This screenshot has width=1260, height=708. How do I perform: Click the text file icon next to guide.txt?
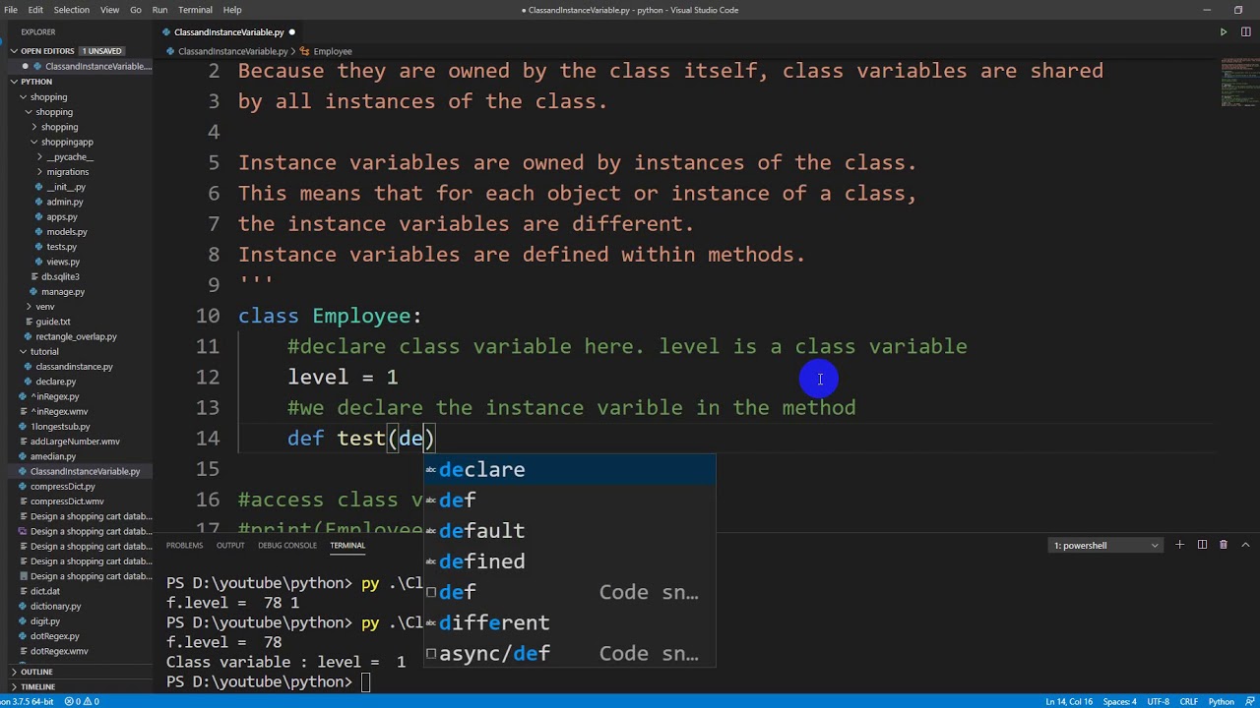[x=29, y=322]
